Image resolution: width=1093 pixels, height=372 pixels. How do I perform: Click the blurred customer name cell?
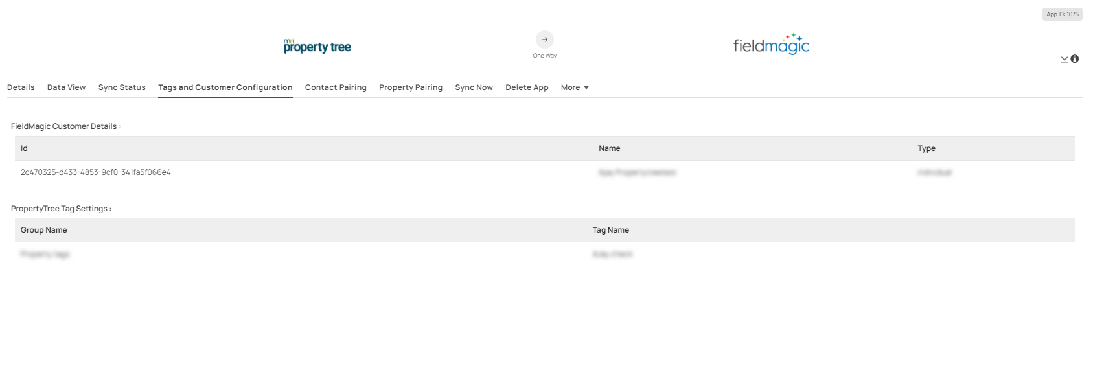[638, 172]
